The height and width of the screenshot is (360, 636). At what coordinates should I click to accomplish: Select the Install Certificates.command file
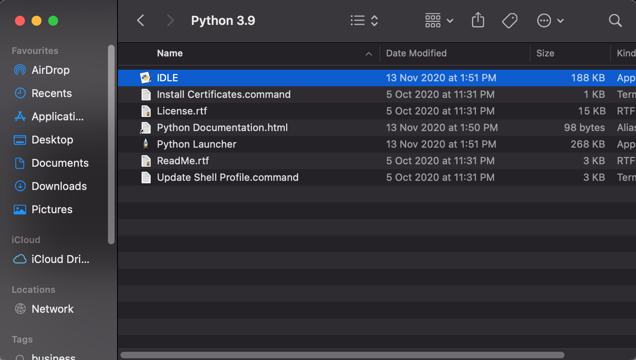point(223,95)
